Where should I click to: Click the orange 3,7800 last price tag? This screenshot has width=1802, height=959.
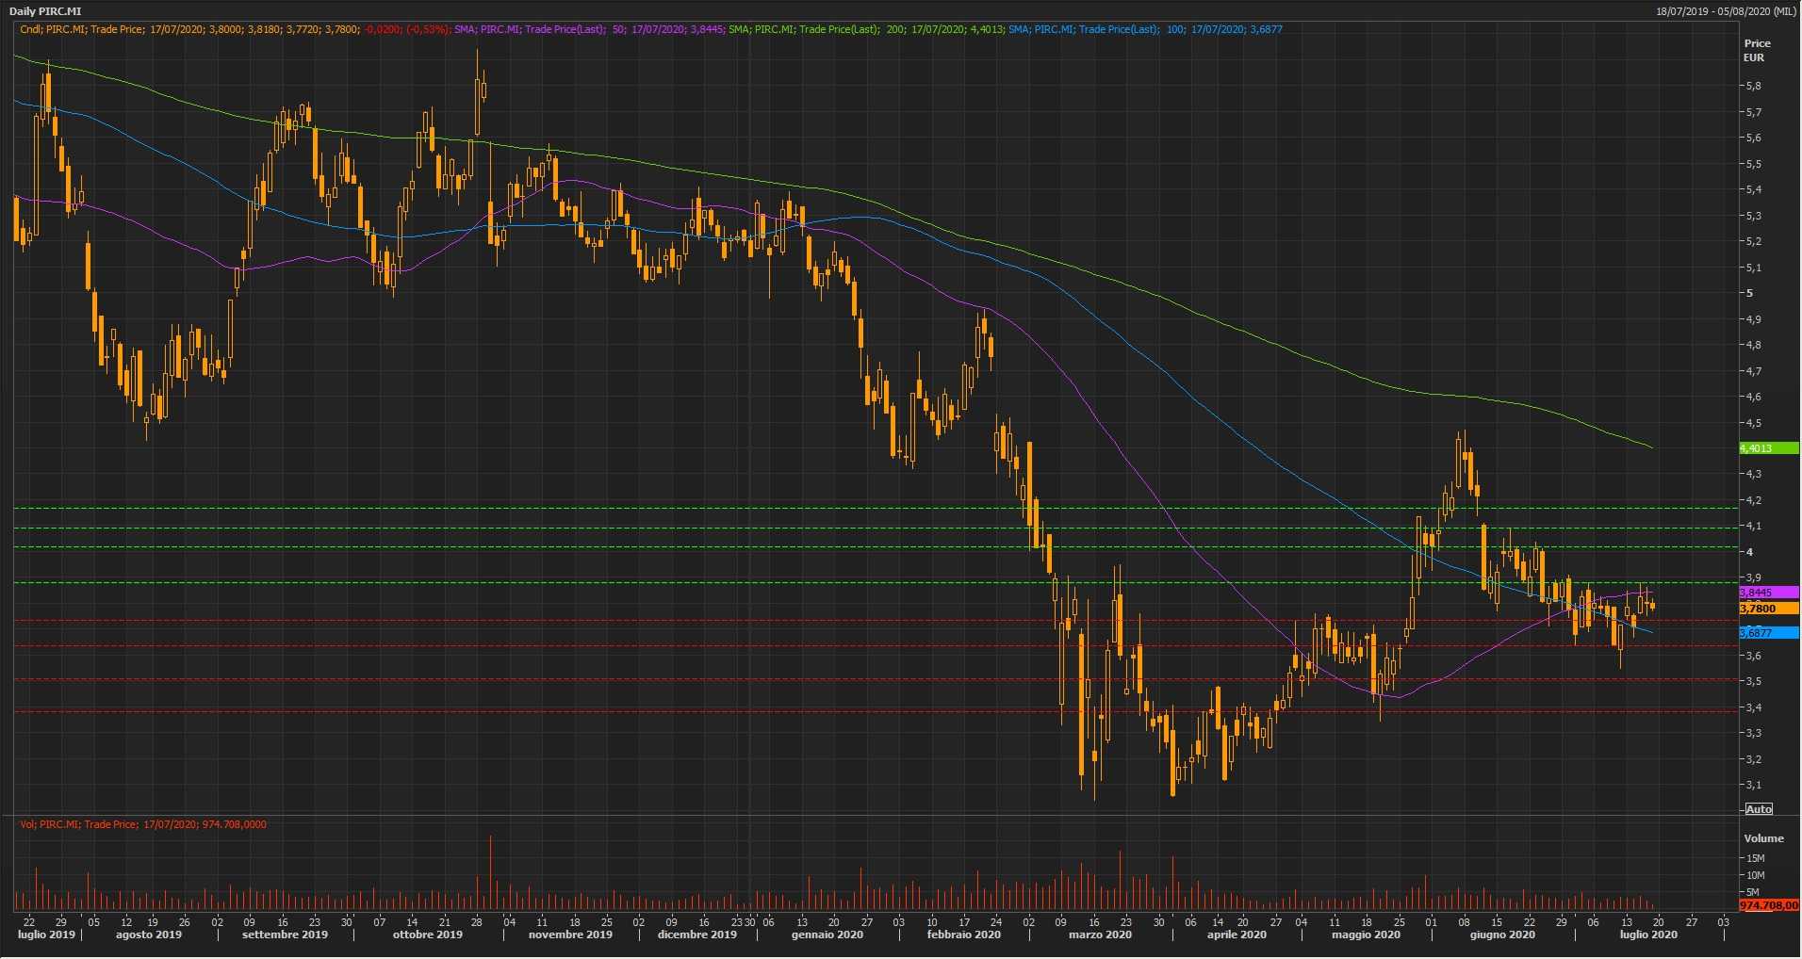coord(1768,610)
